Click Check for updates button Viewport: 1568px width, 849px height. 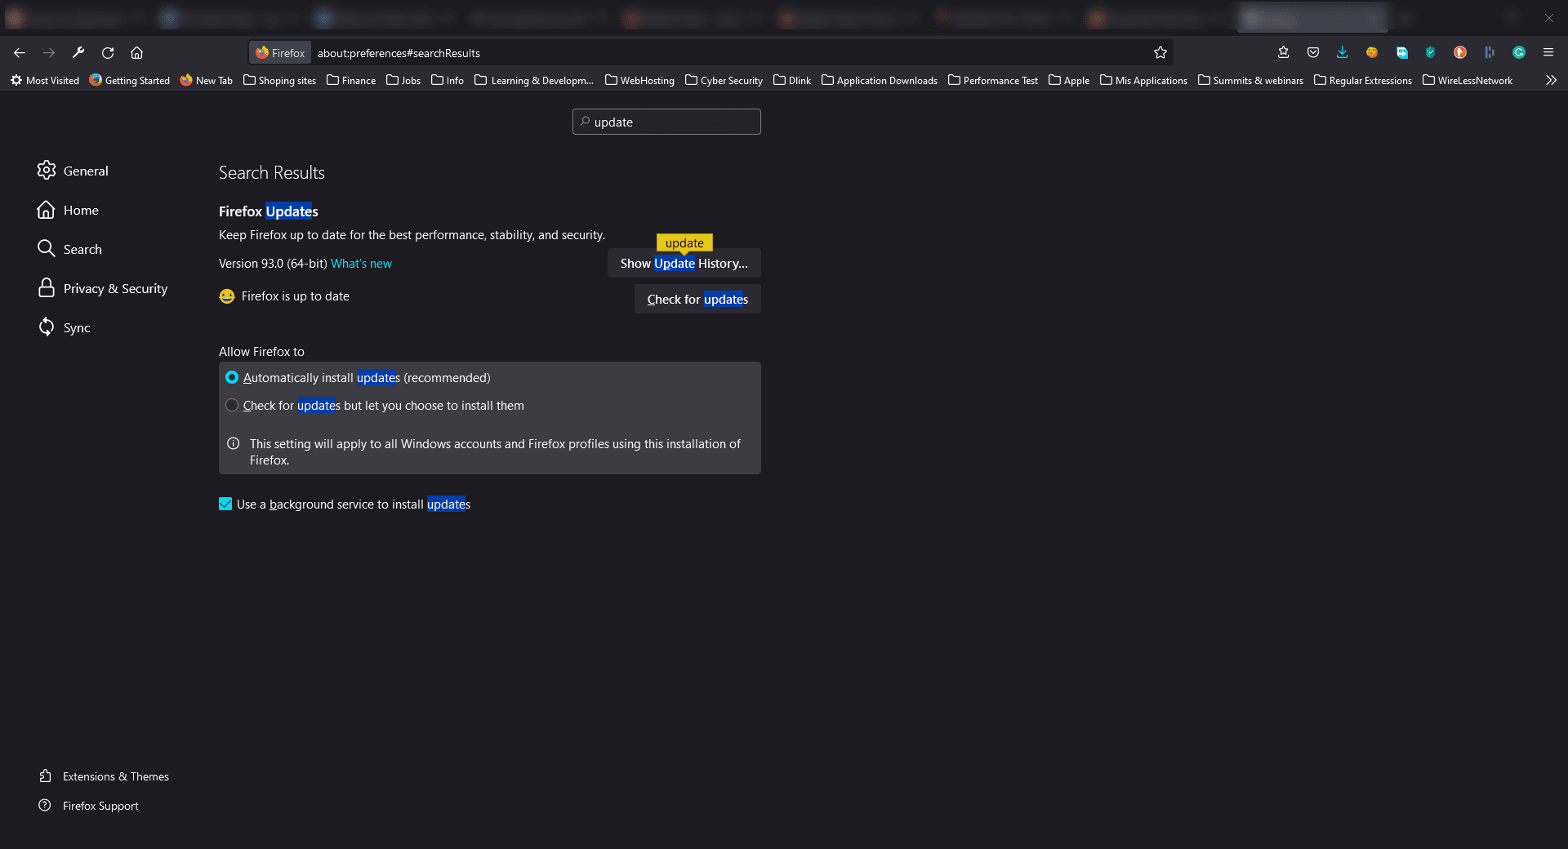697,299
